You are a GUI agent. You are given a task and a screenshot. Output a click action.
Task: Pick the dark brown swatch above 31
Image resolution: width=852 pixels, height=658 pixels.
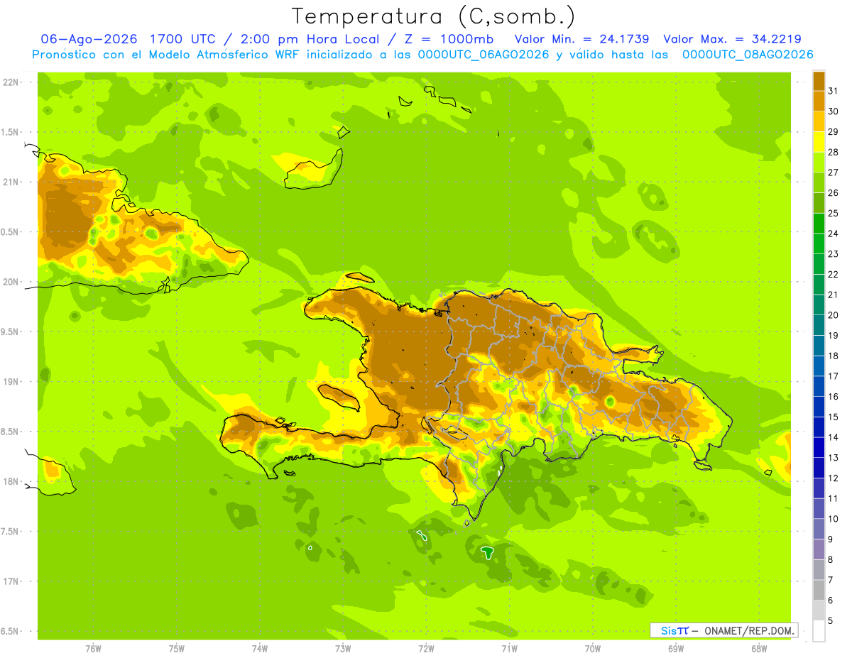click(x=819, y=81)
